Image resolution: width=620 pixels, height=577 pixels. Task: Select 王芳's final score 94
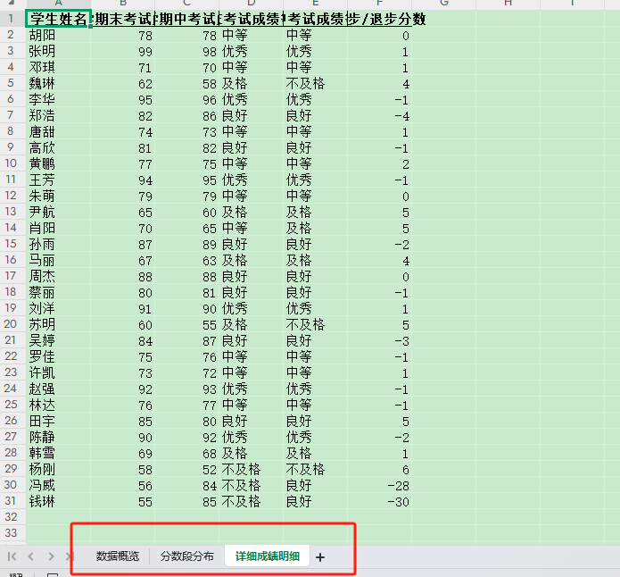122,180
